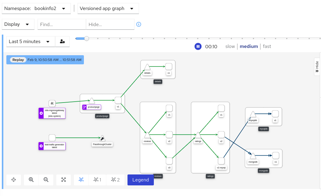The image size is (321, 196).
Task: Open the Last 5 minutes duration dropdown
Action: coord(31,41)
